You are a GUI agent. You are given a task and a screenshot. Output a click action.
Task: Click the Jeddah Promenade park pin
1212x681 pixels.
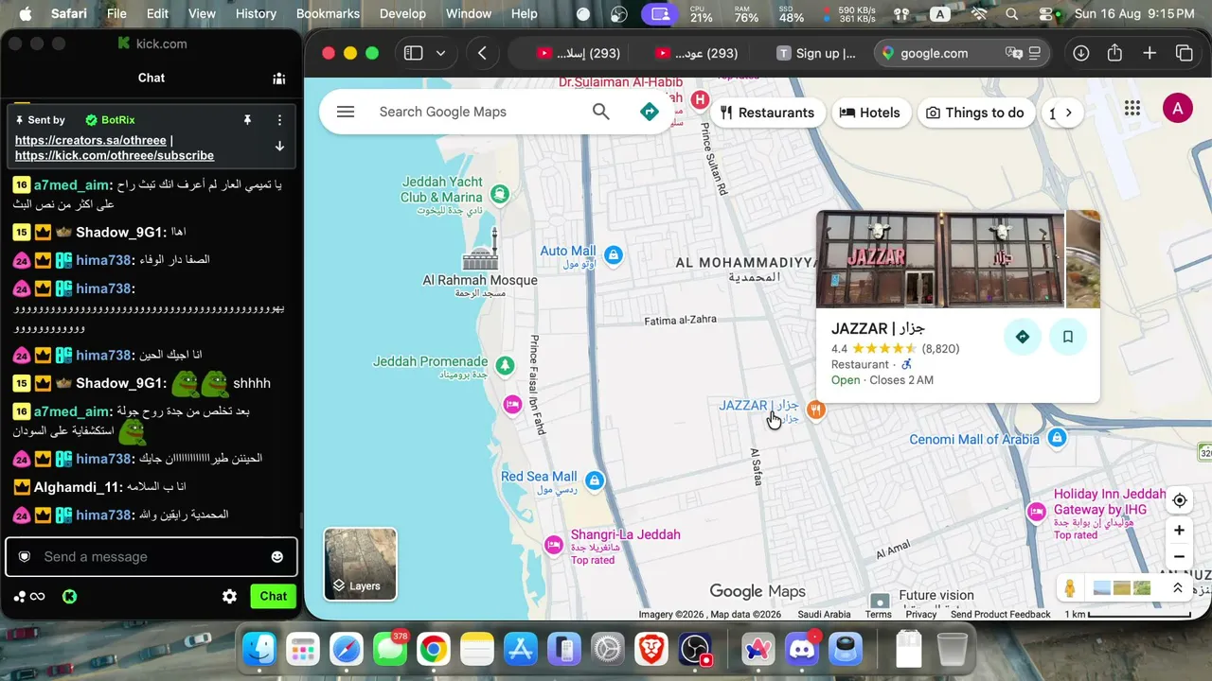point(505,365)
